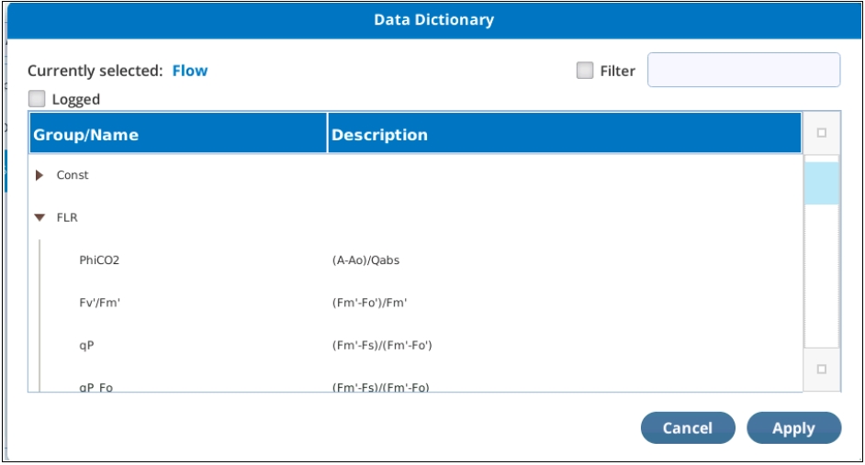Screen dimensions: 865x465
Task: Click the scrollbar down arrow square
Action: [x=822, y=369]
